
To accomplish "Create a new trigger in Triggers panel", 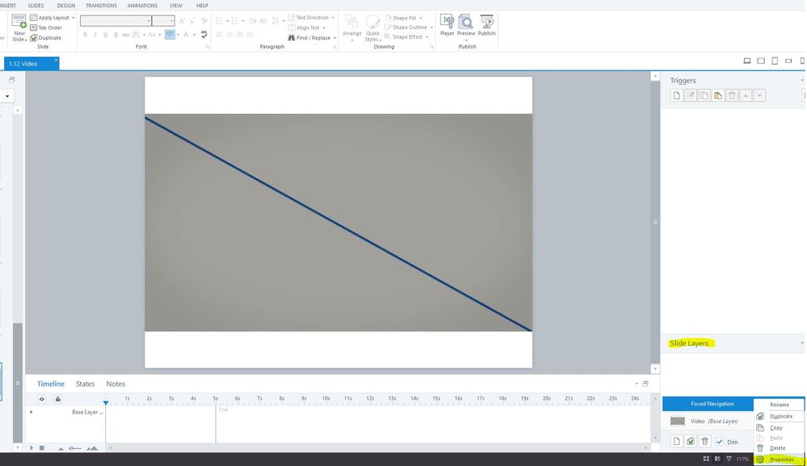I will tap(678, 95).
